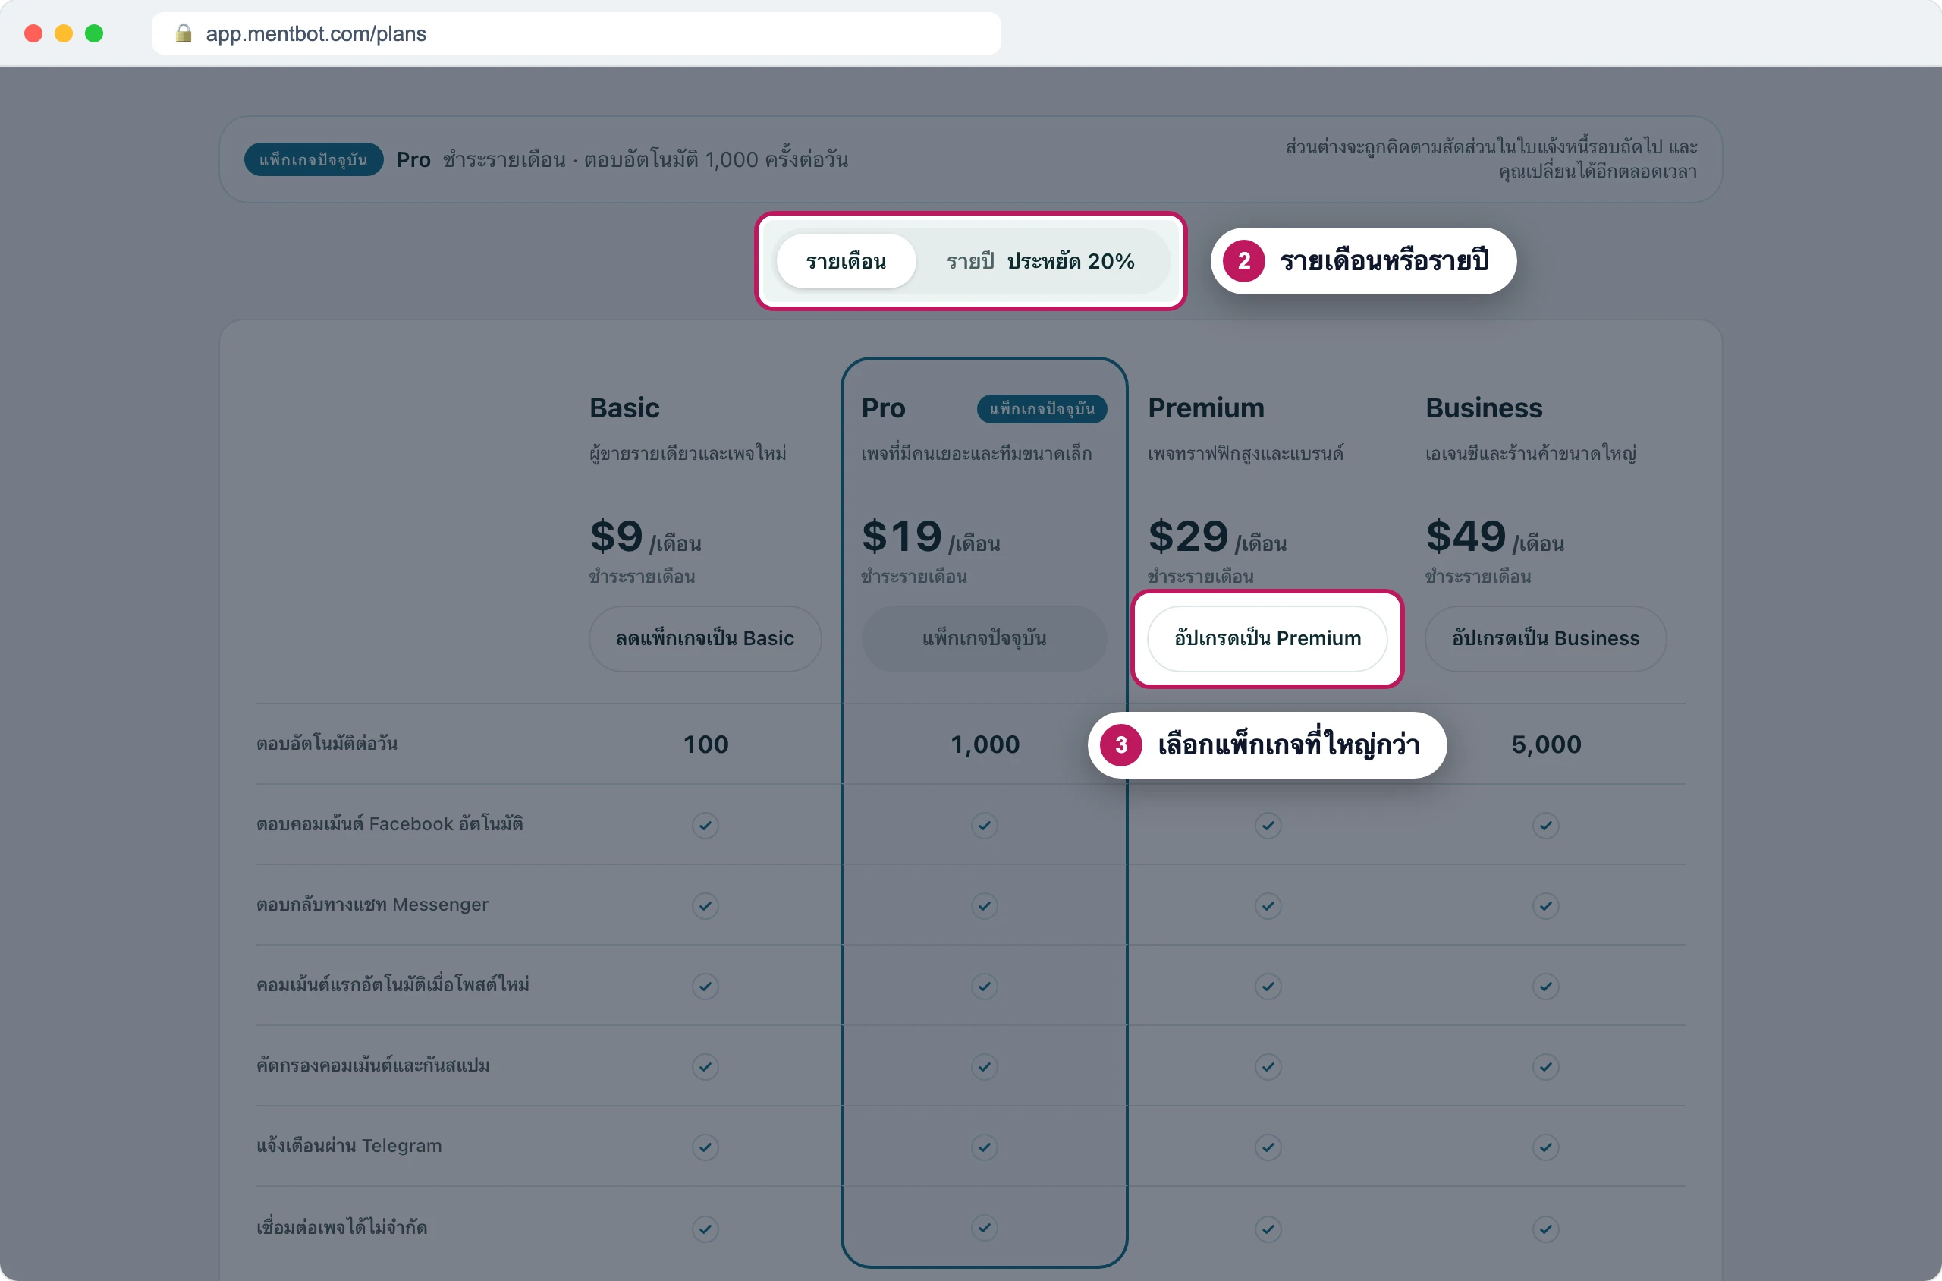
Task: Click the Basic checkmark for คอมเม้นต์แรกอัตโนมัติ row
Action: tap(705, 986)
